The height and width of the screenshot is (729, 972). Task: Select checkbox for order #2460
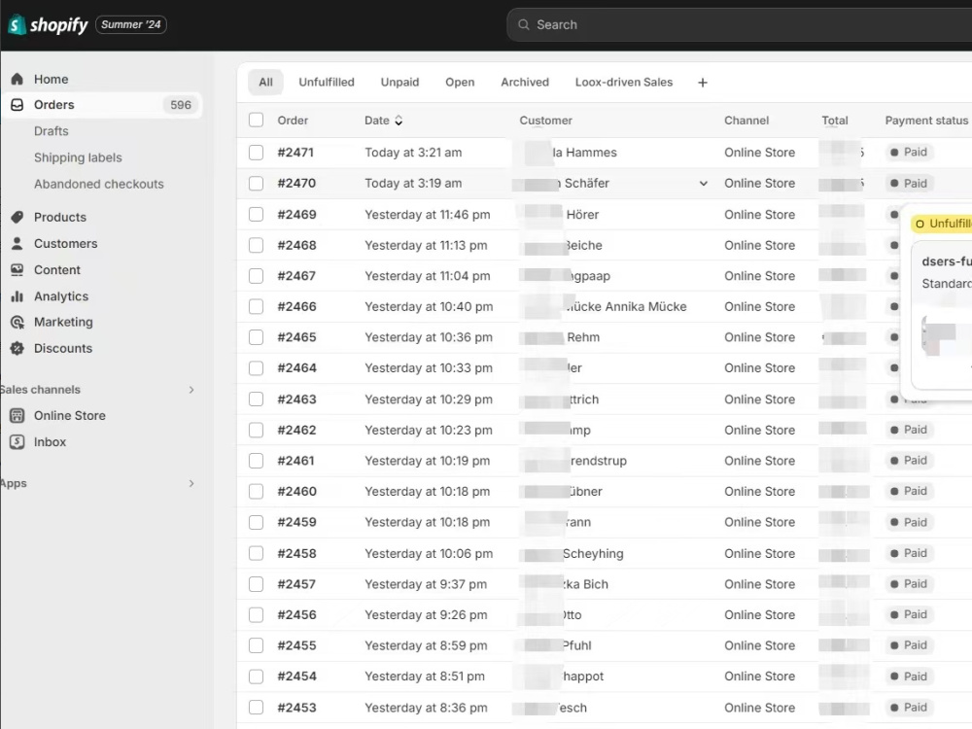click(256, 492)
